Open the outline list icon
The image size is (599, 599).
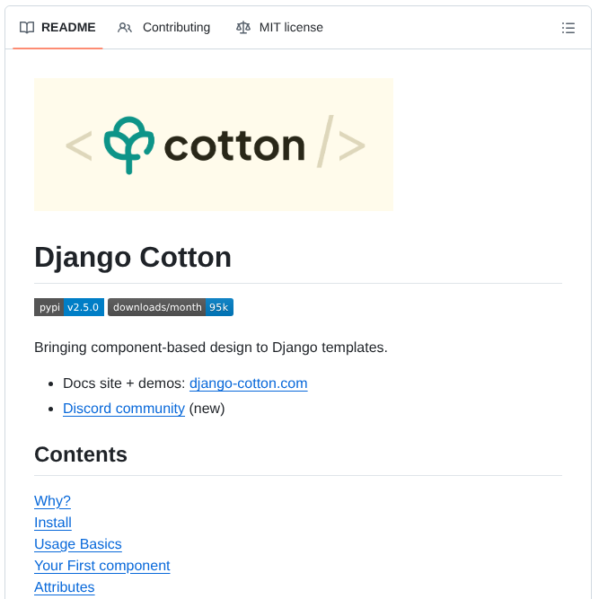(x=568, y=28)
